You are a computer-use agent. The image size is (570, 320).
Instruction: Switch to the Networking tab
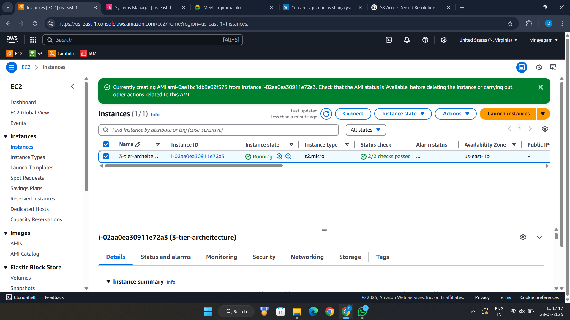click(x=307, y=257)
